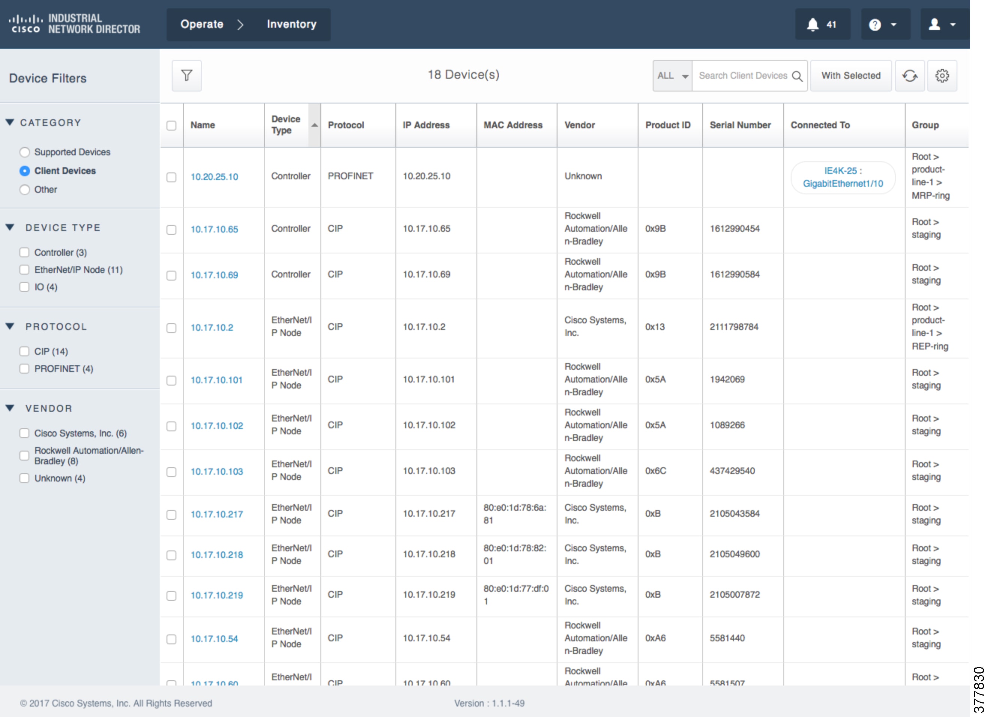
Task: Check the PROFINET (4) protocol filter
Action: click(x=24, y=369)
